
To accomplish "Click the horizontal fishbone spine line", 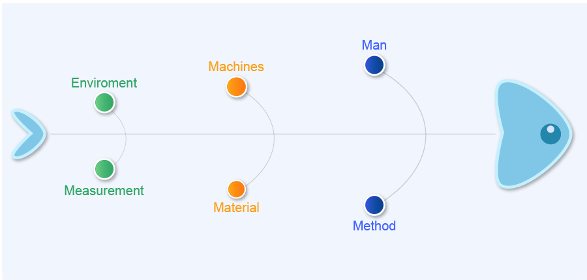I will (x=326, y=134).
